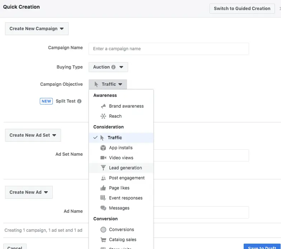Click the Split Test label
Viewport: 281px width, 249px height.
point(66,101)
